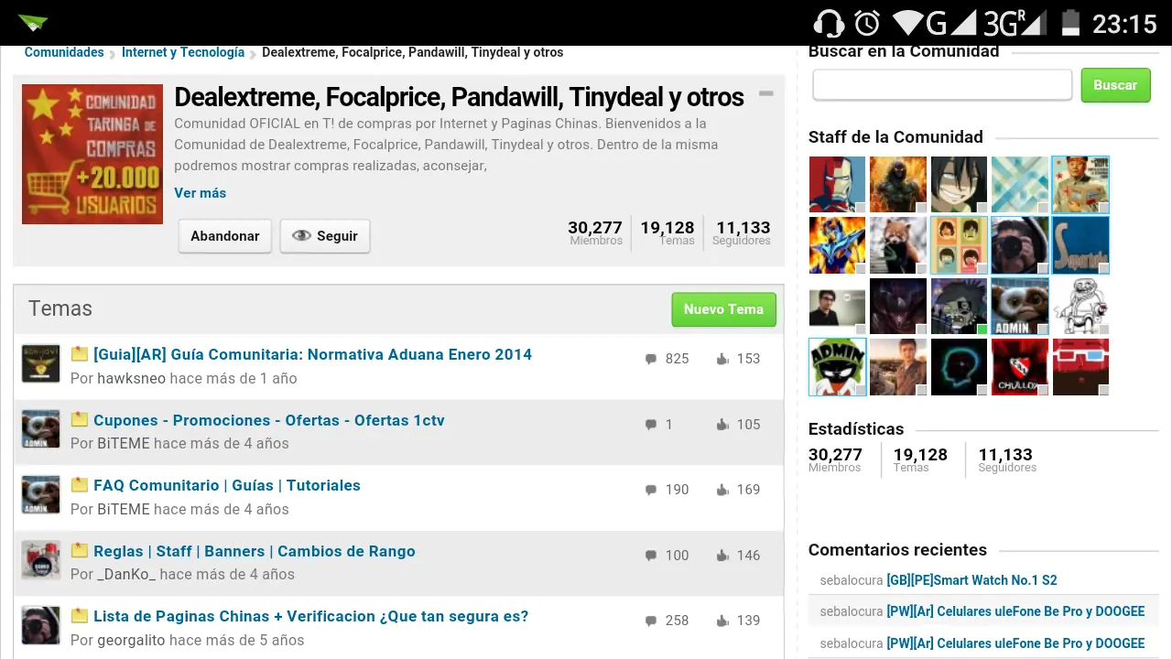Click the thumbs-up icon showing 169
1172x659 pixels.
[x=722, y=490]
